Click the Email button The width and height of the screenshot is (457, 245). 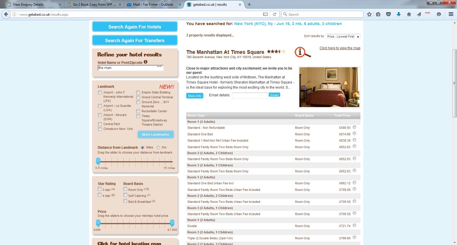(274, 95)
